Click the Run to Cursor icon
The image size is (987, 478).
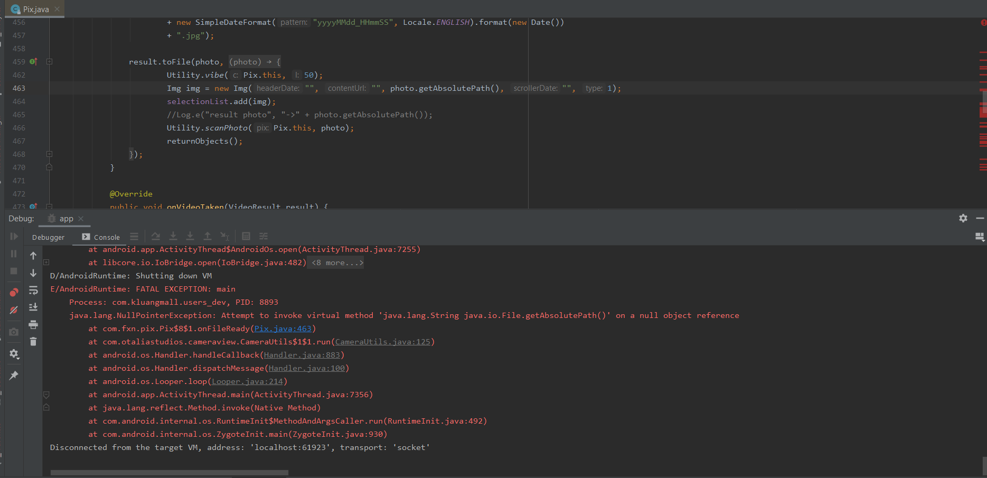coord(225,237)
